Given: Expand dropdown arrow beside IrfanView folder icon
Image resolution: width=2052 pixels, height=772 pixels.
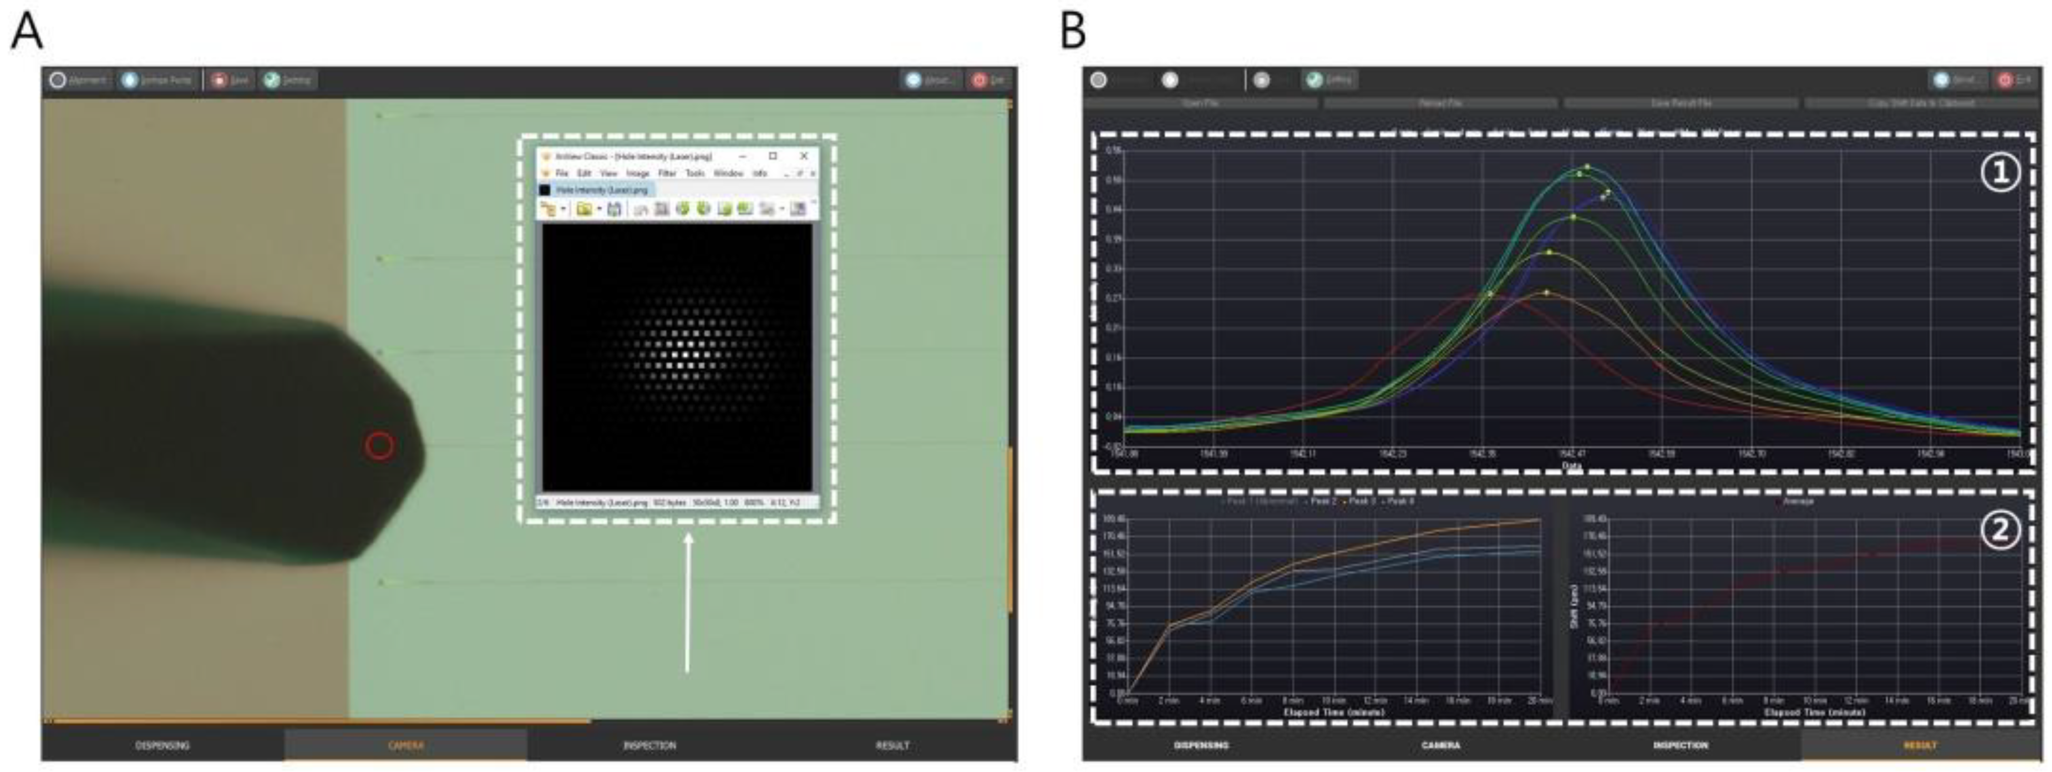Looking at the screenshot, I should pos(600,209).
